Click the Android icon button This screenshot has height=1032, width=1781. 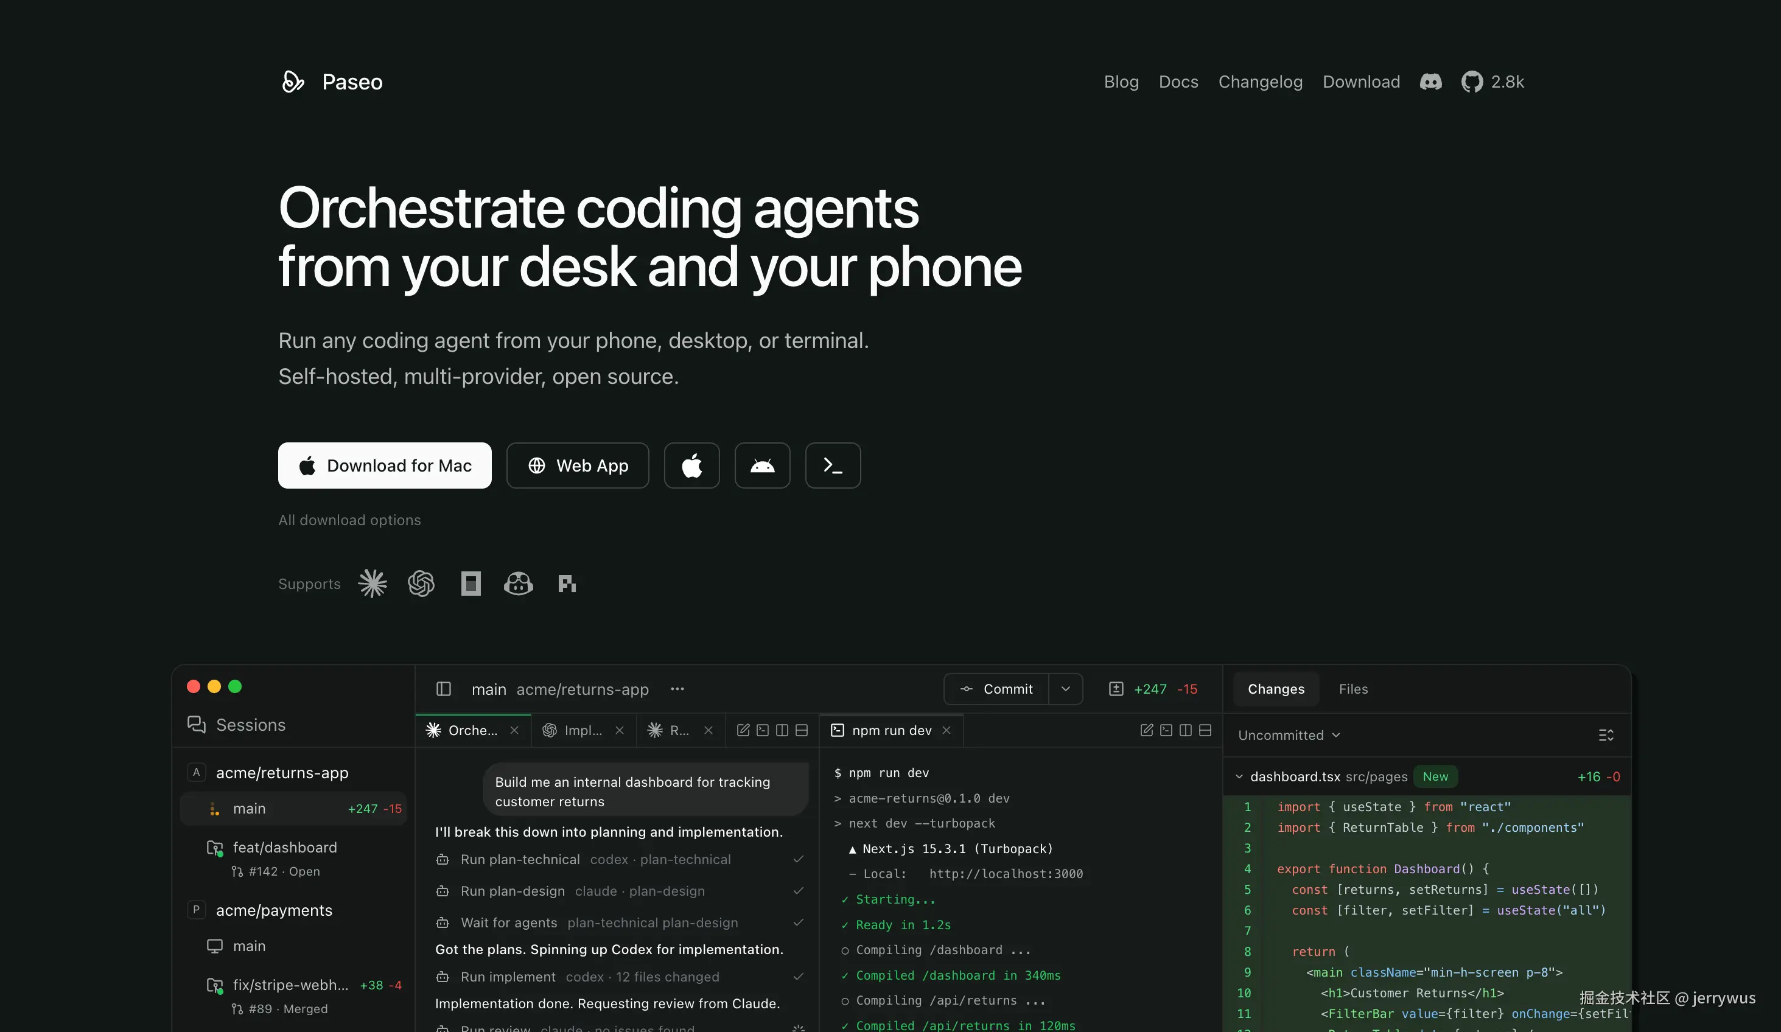(762, 465)
